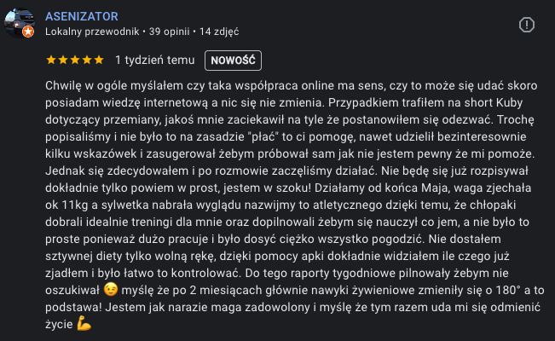This screenshot has height=341, width=555.
Task: Click the winking face emoji in the review
Action: (x=109, y=291)
